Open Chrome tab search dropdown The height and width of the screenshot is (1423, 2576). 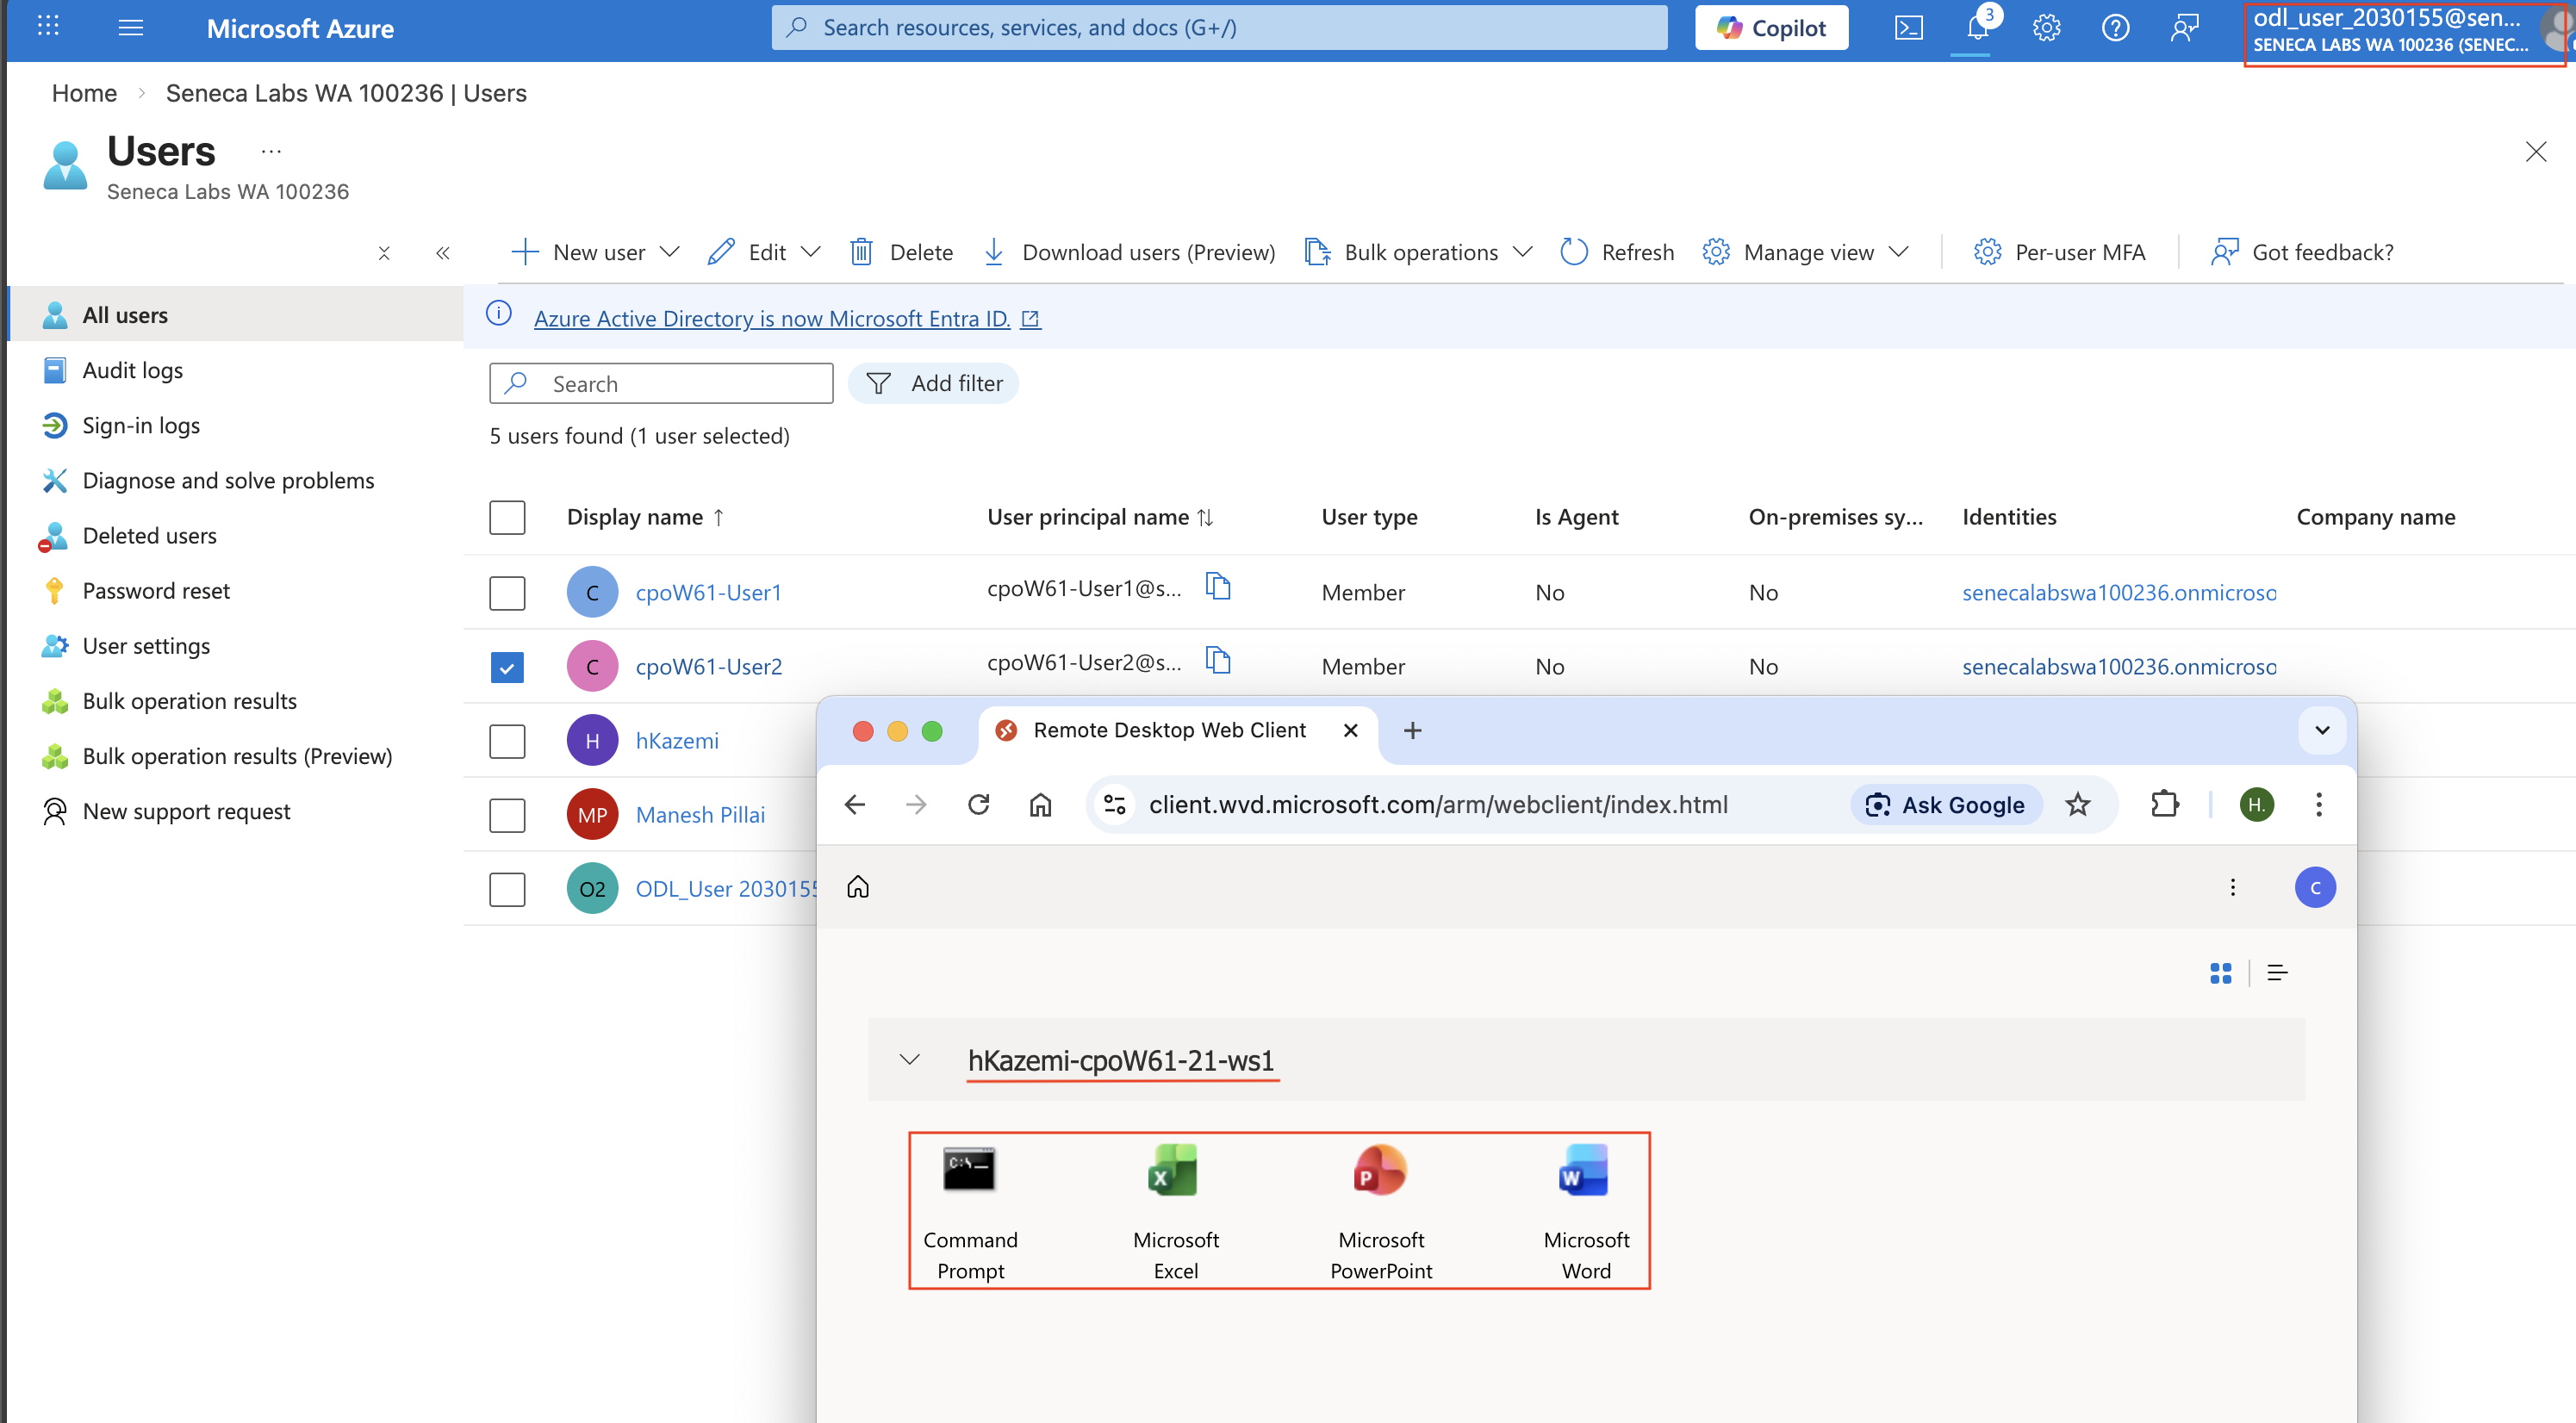pyautogui.click(x=2322, y=730)
